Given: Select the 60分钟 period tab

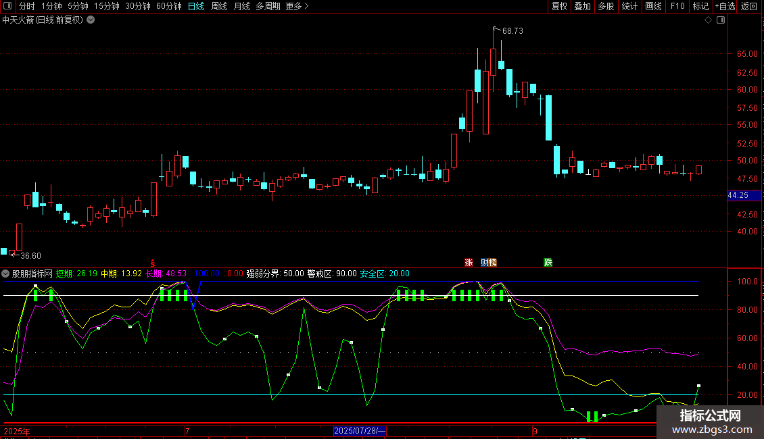Looking at the screenshot, I should [x=168, y=7].
